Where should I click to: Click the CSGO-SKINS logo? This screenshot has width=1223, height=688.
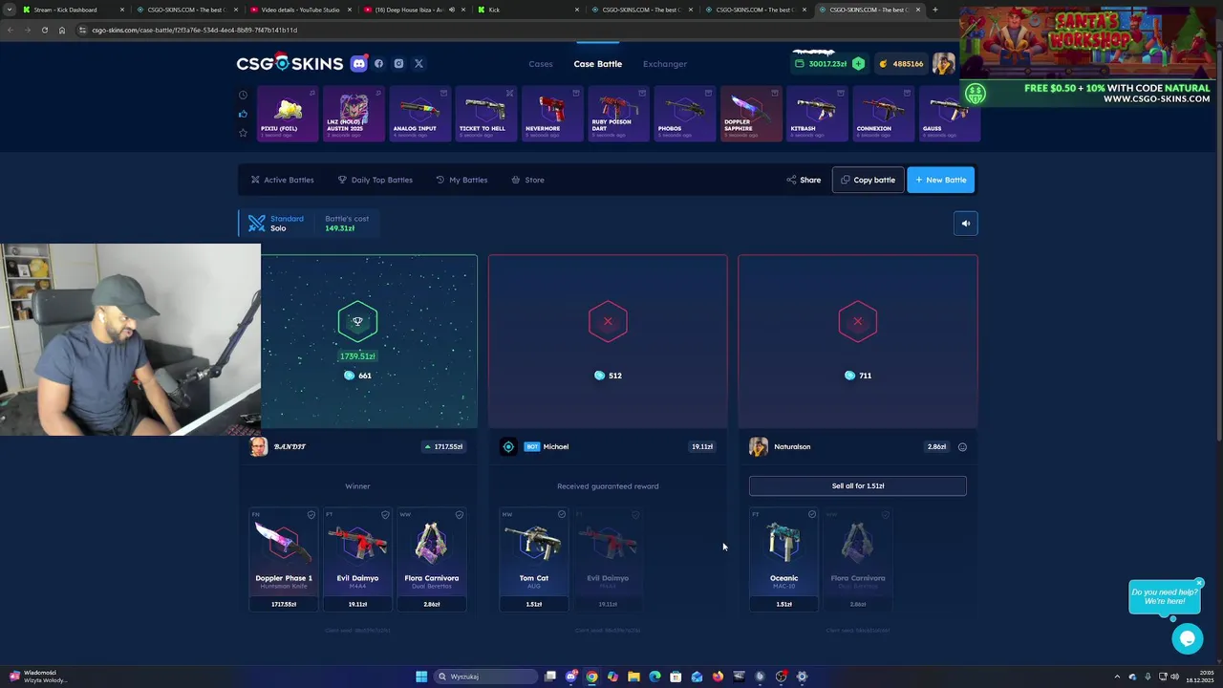point(290,63)
